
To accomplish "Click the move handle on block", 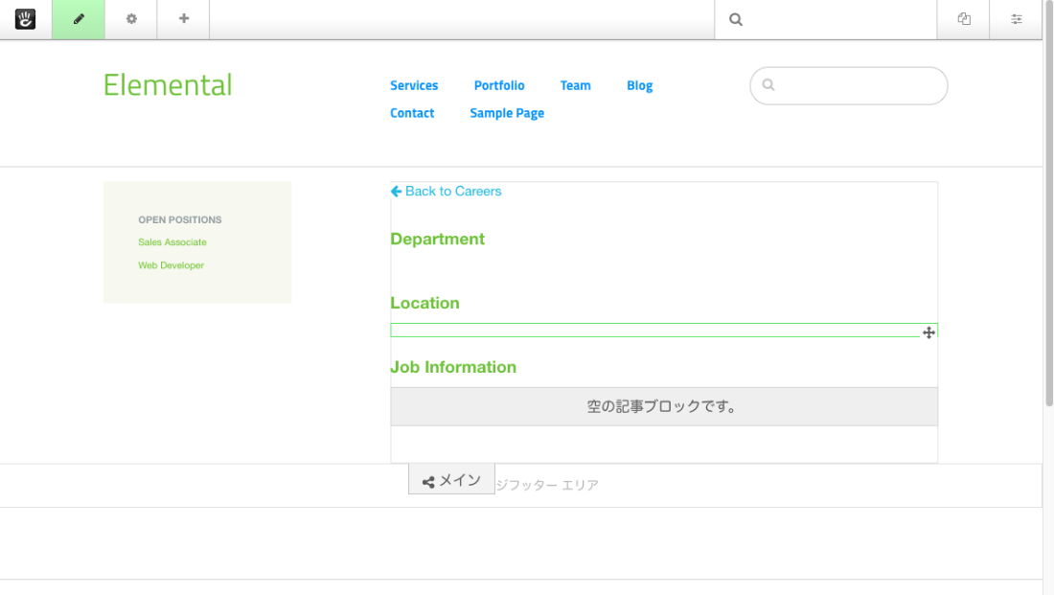I will coord(928,332).
